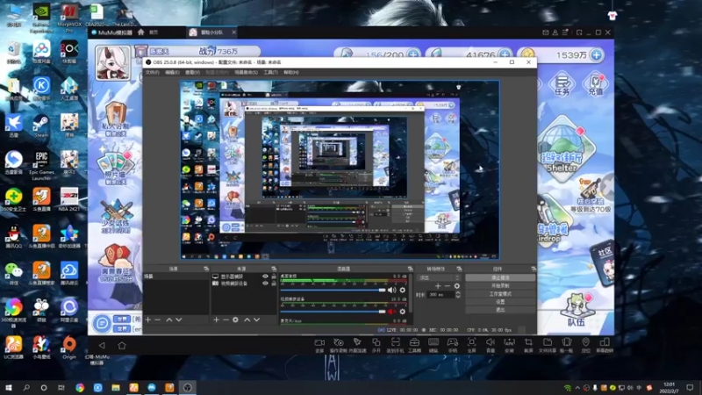Open the first menu in OBS menu bar
The height and width of the screenshot is (395, 702).
pyautogui.click(x=152, y=72)
